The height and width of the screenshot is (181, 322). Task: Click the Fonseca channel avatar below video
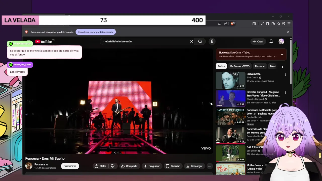(29, 166)
